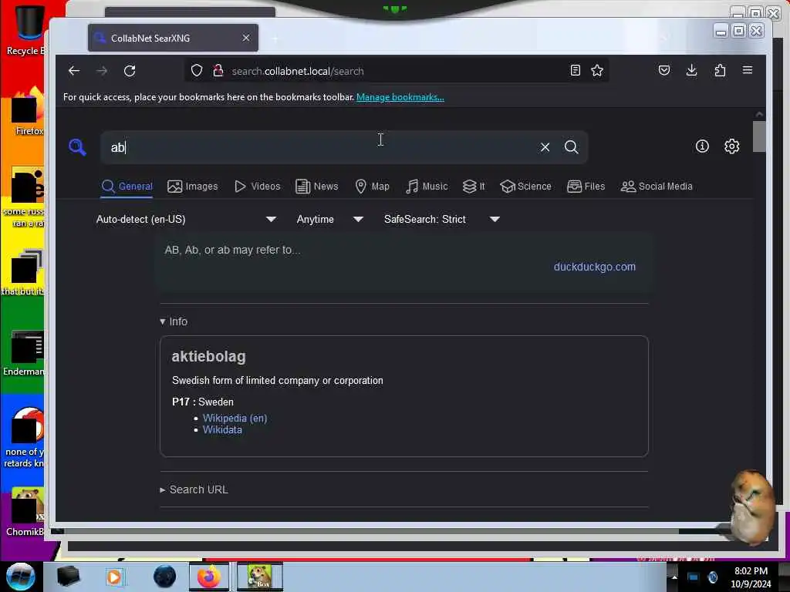This screenshot has width=790, height=592.
Task: Switch to the It category
Action: (474, 187)
